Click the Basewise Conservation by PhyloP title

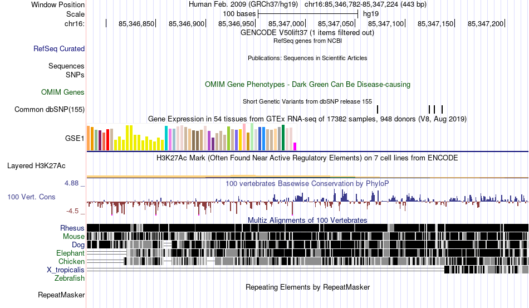pos(307,183)
